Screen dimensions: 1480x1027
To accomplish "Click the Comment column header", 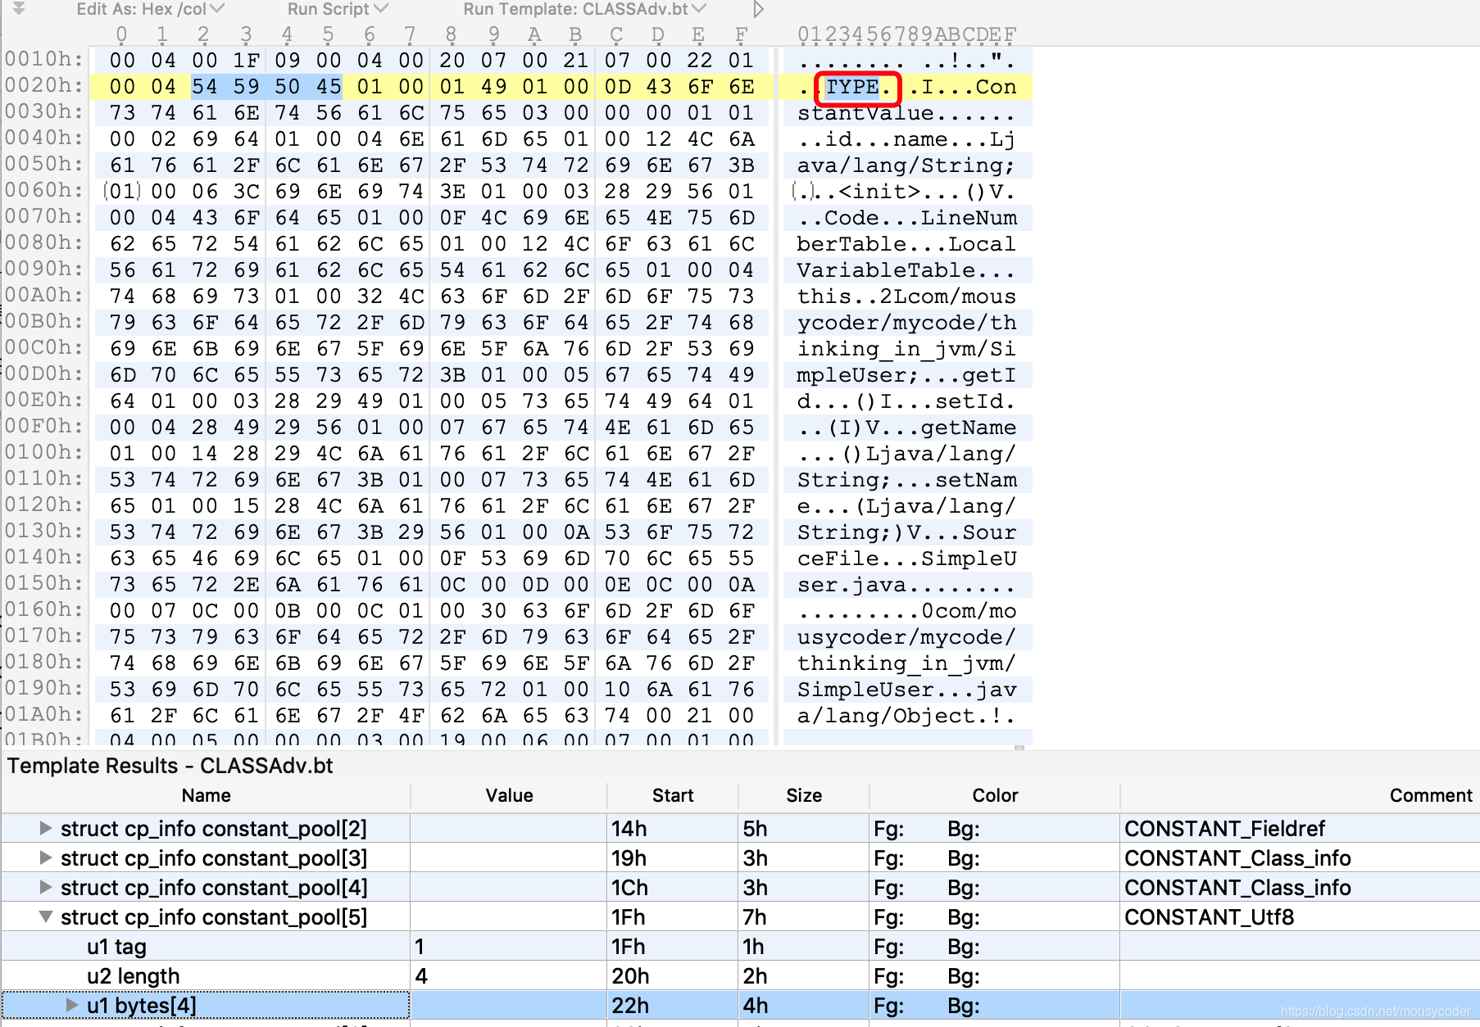I will click(x=1430, y=795).
